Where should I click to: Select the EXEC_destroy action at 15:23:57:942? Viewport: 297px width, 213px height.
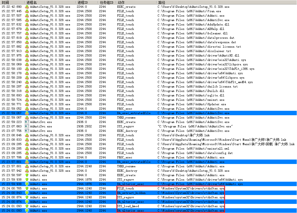127,171
